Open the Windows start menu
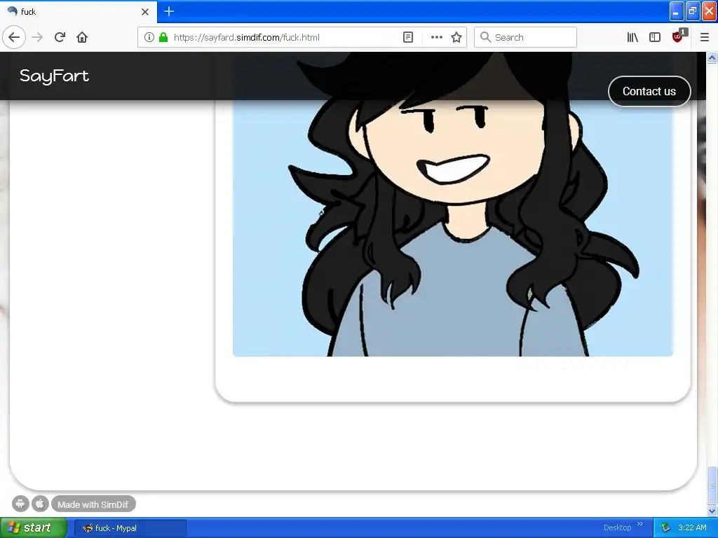 (34, 527)
